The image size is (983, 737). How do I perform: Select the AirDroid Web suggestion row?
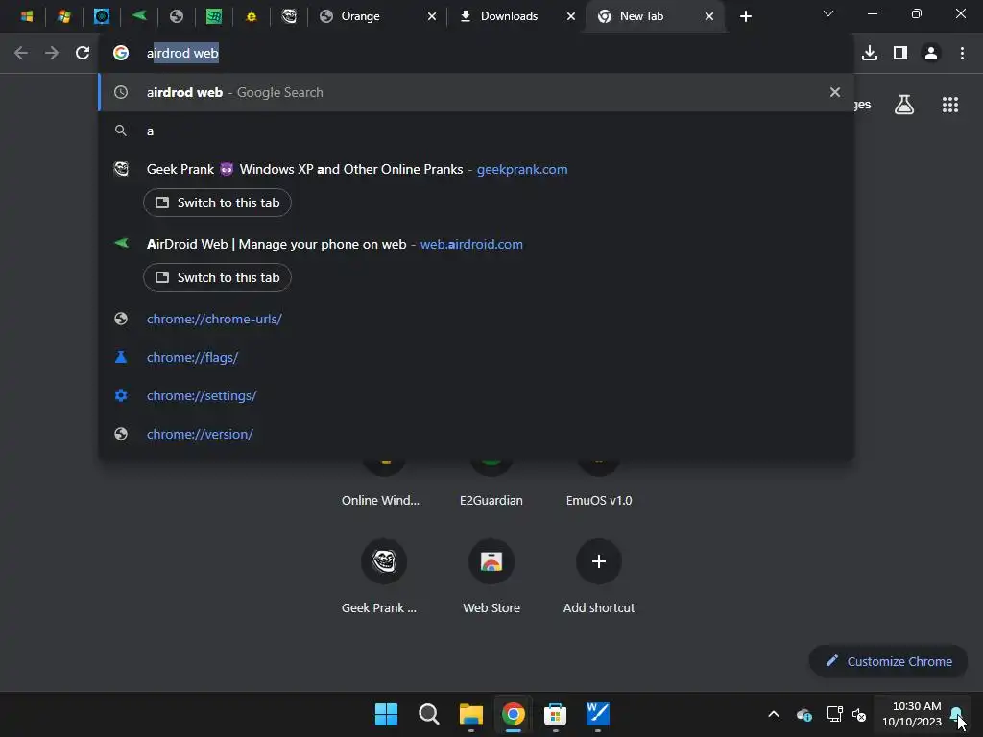tap(476, 244)
